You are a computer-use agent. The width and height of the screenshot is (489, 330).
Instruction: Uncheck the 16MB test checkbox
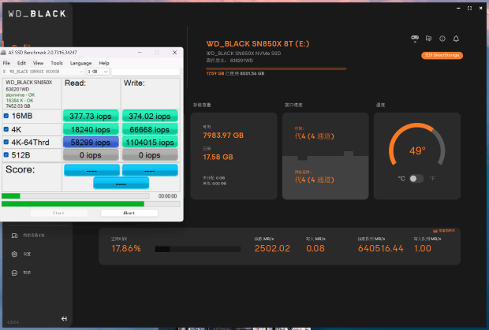coord(6,116)
